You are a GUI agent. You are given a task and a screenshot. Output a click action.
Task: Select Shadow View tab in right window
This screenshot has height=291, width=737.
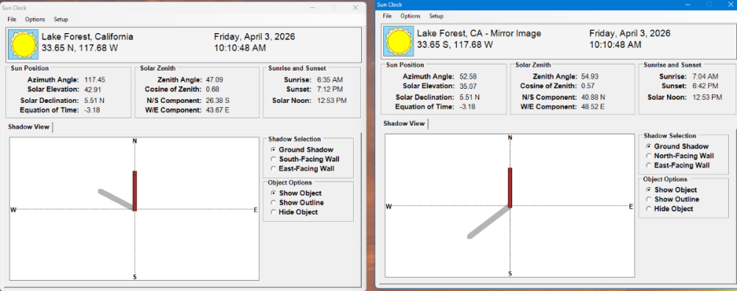(x=404, y=123)
